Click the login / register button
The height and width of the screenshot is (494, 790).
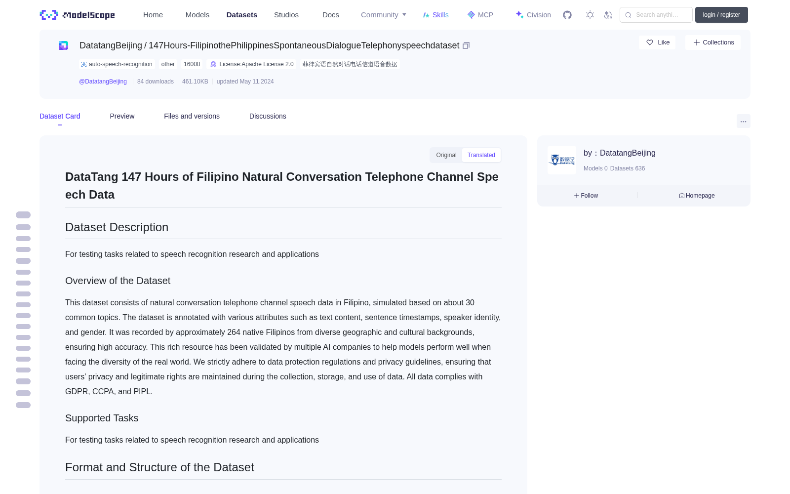[x=721, y=15]
